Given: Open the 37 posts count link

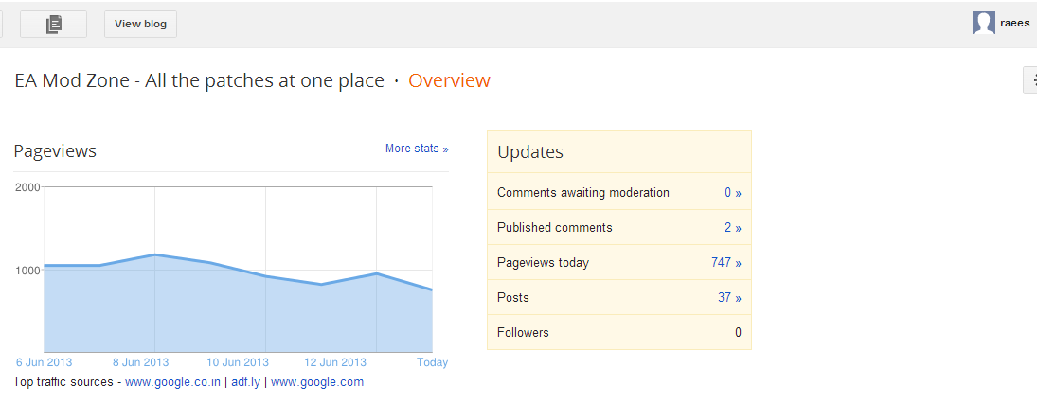Looking at the screenshot, I should pos(729,298).
